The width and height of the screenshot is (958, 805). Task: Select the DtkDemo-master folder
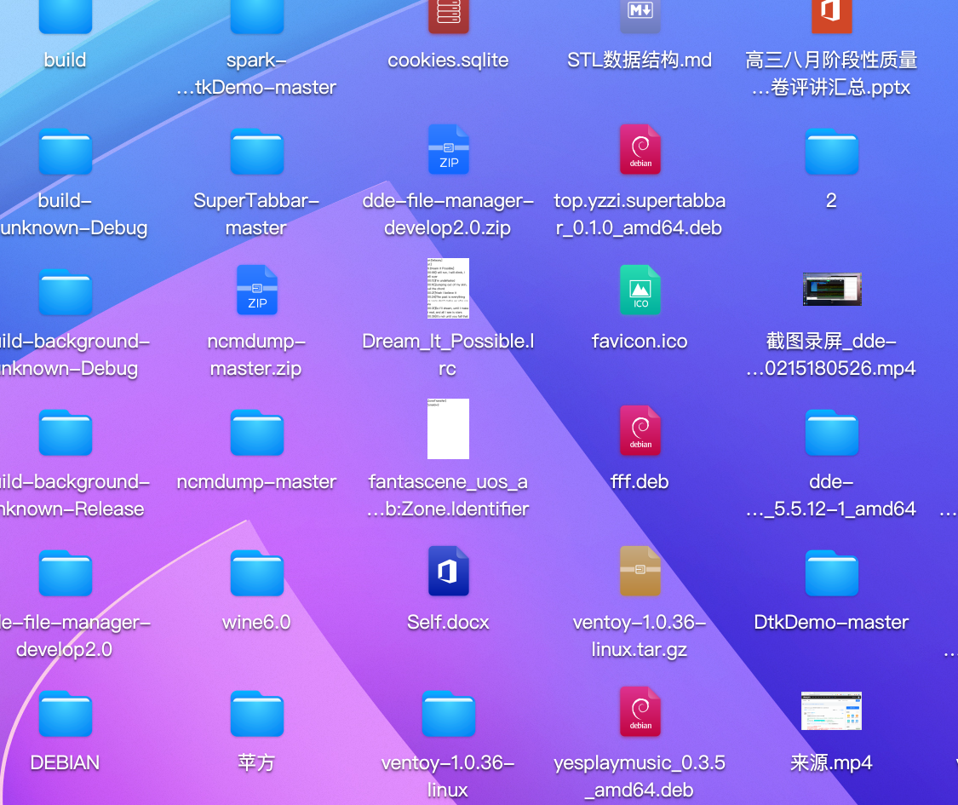coord(831,572)
